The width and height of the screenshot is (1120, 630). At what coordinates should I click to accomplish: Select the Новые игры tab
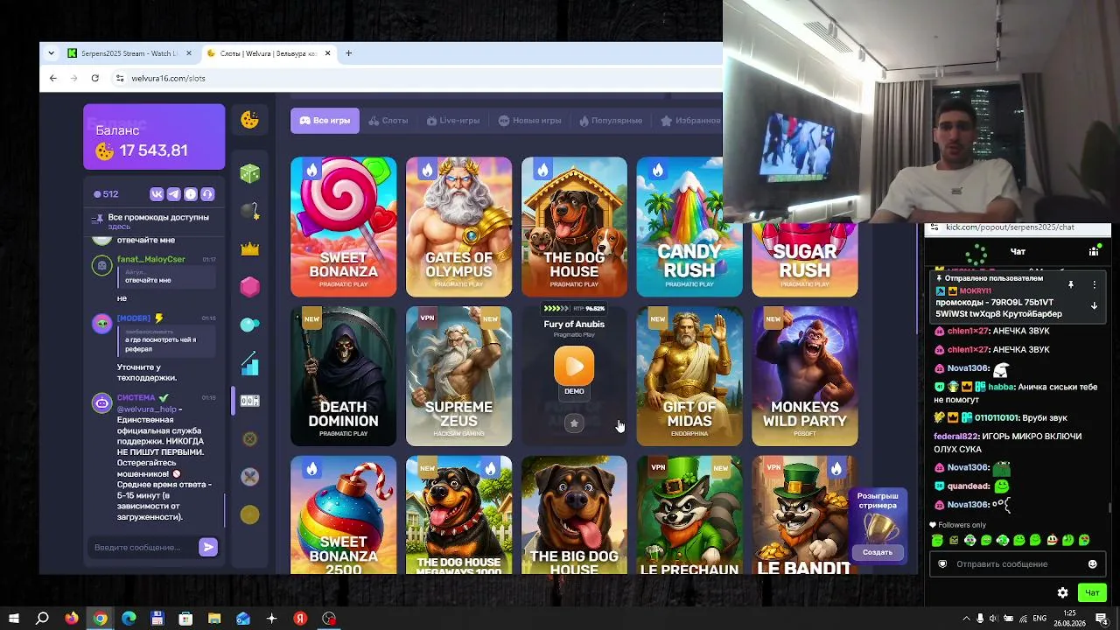pos(529,121)
